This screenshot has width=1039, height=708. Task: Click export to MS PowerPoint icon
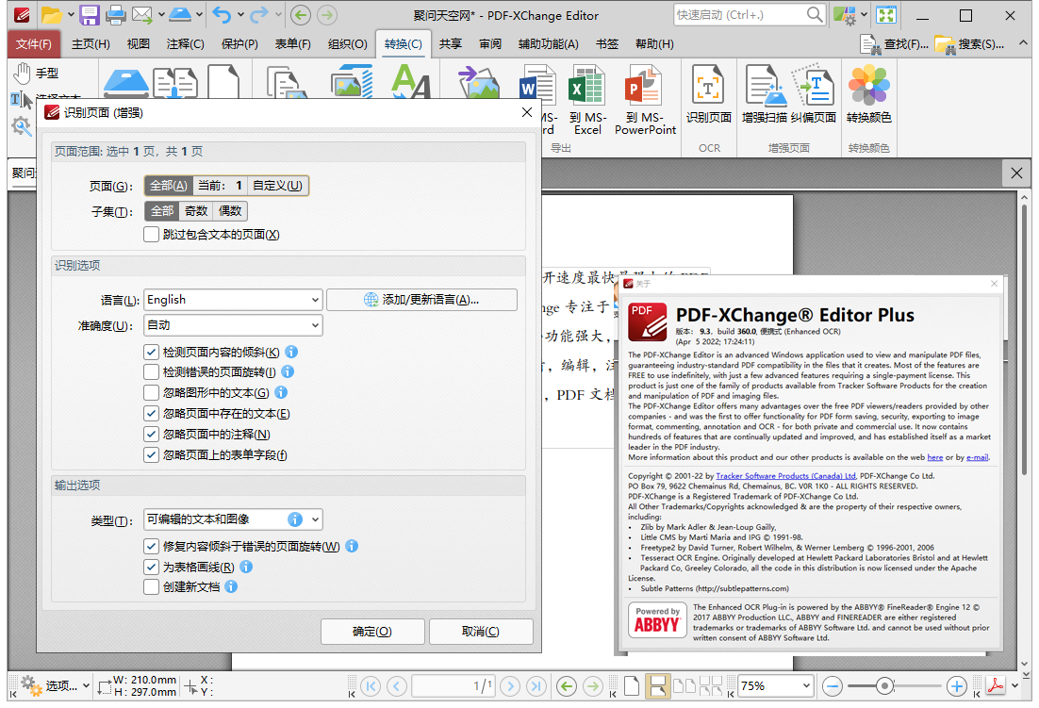tap(645, 100)
